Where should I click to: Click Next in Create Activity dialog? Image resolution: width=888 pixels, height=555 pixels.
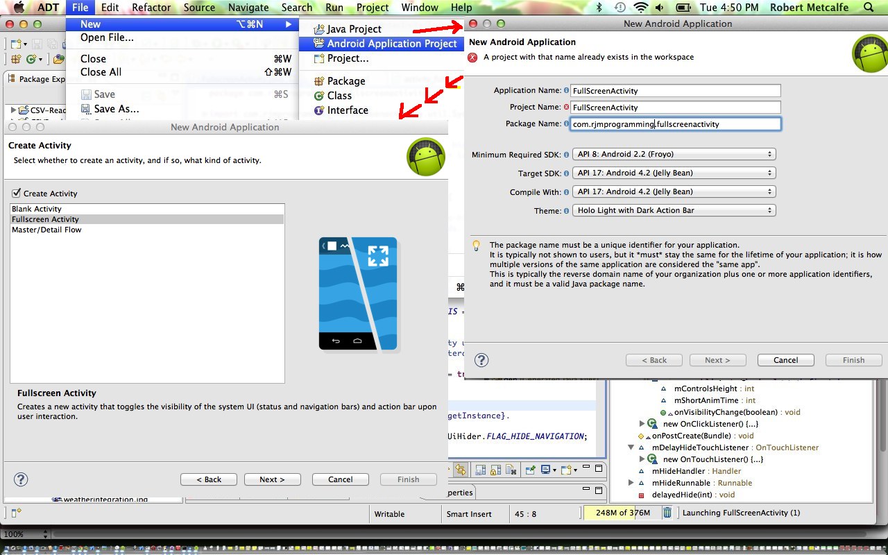point(272,479)
